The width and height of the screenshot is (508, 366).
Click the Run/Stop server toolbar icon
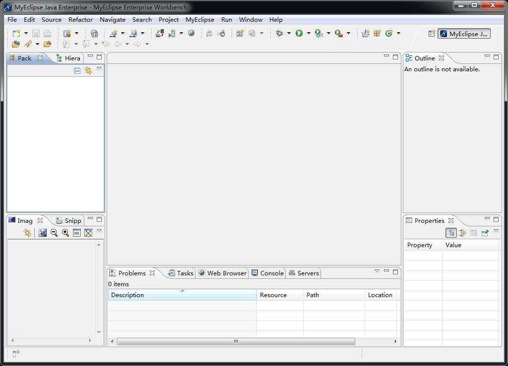(172, 33)
